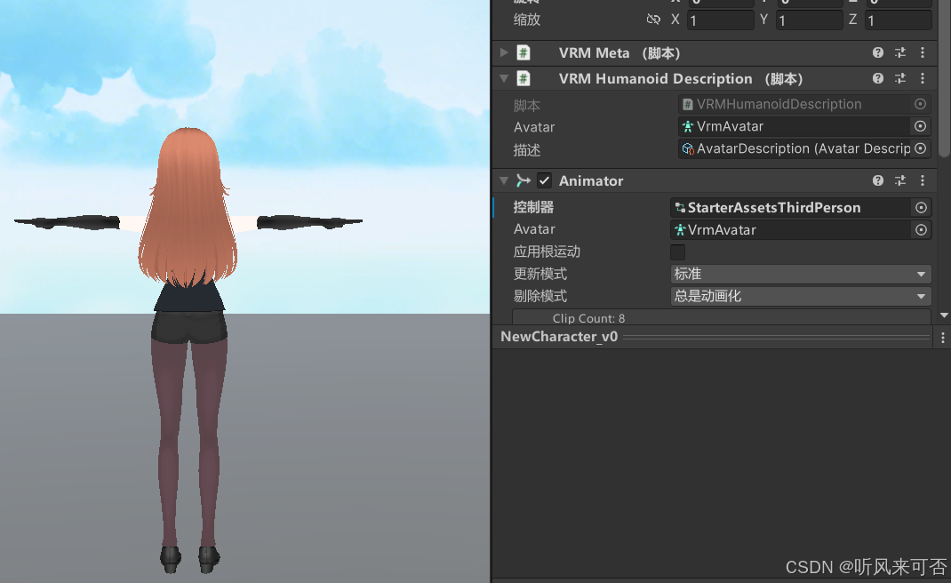Screen dimensions: 951x583
Task: Open the NewCharacter_v0 options menu
Action: [x=942, y=336]
